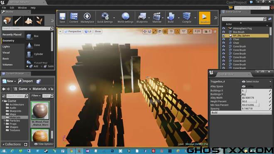The width and height of the screenshot is (274, 154).
Task: Click the Build button in Cool Window
Action: click(x=241, y=113)
